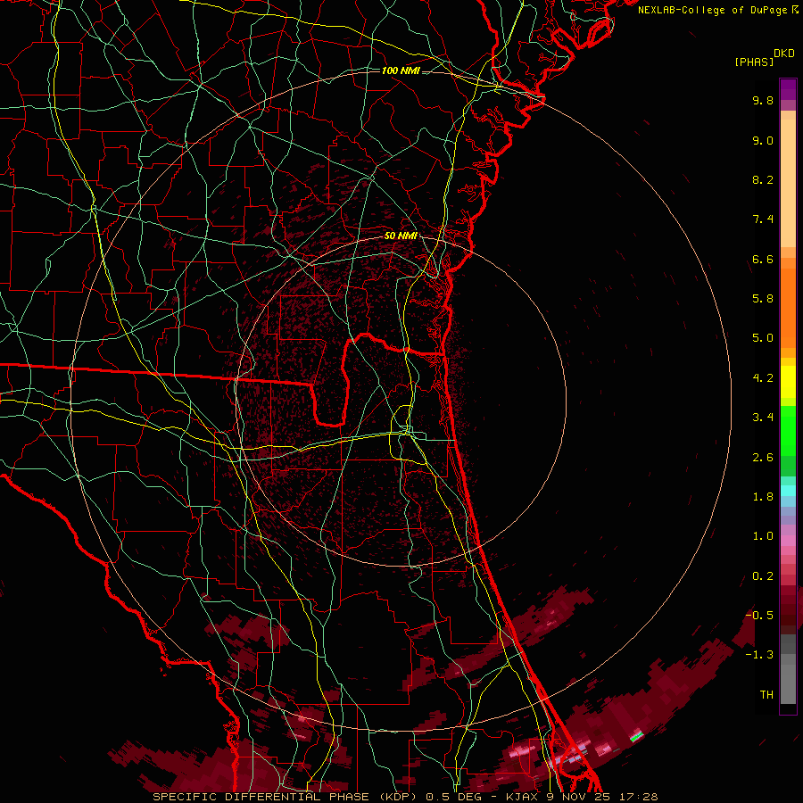The image size is (803, 803).
Task: Click the DKD units label above the color bar
Action: tap(784, 54)
